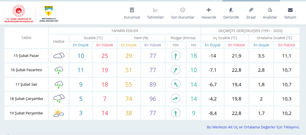Image resolution: width=306 pixels, height=135 pixels.
Task: Open the Denizcilik menu
Action: (x=231, y=10)
